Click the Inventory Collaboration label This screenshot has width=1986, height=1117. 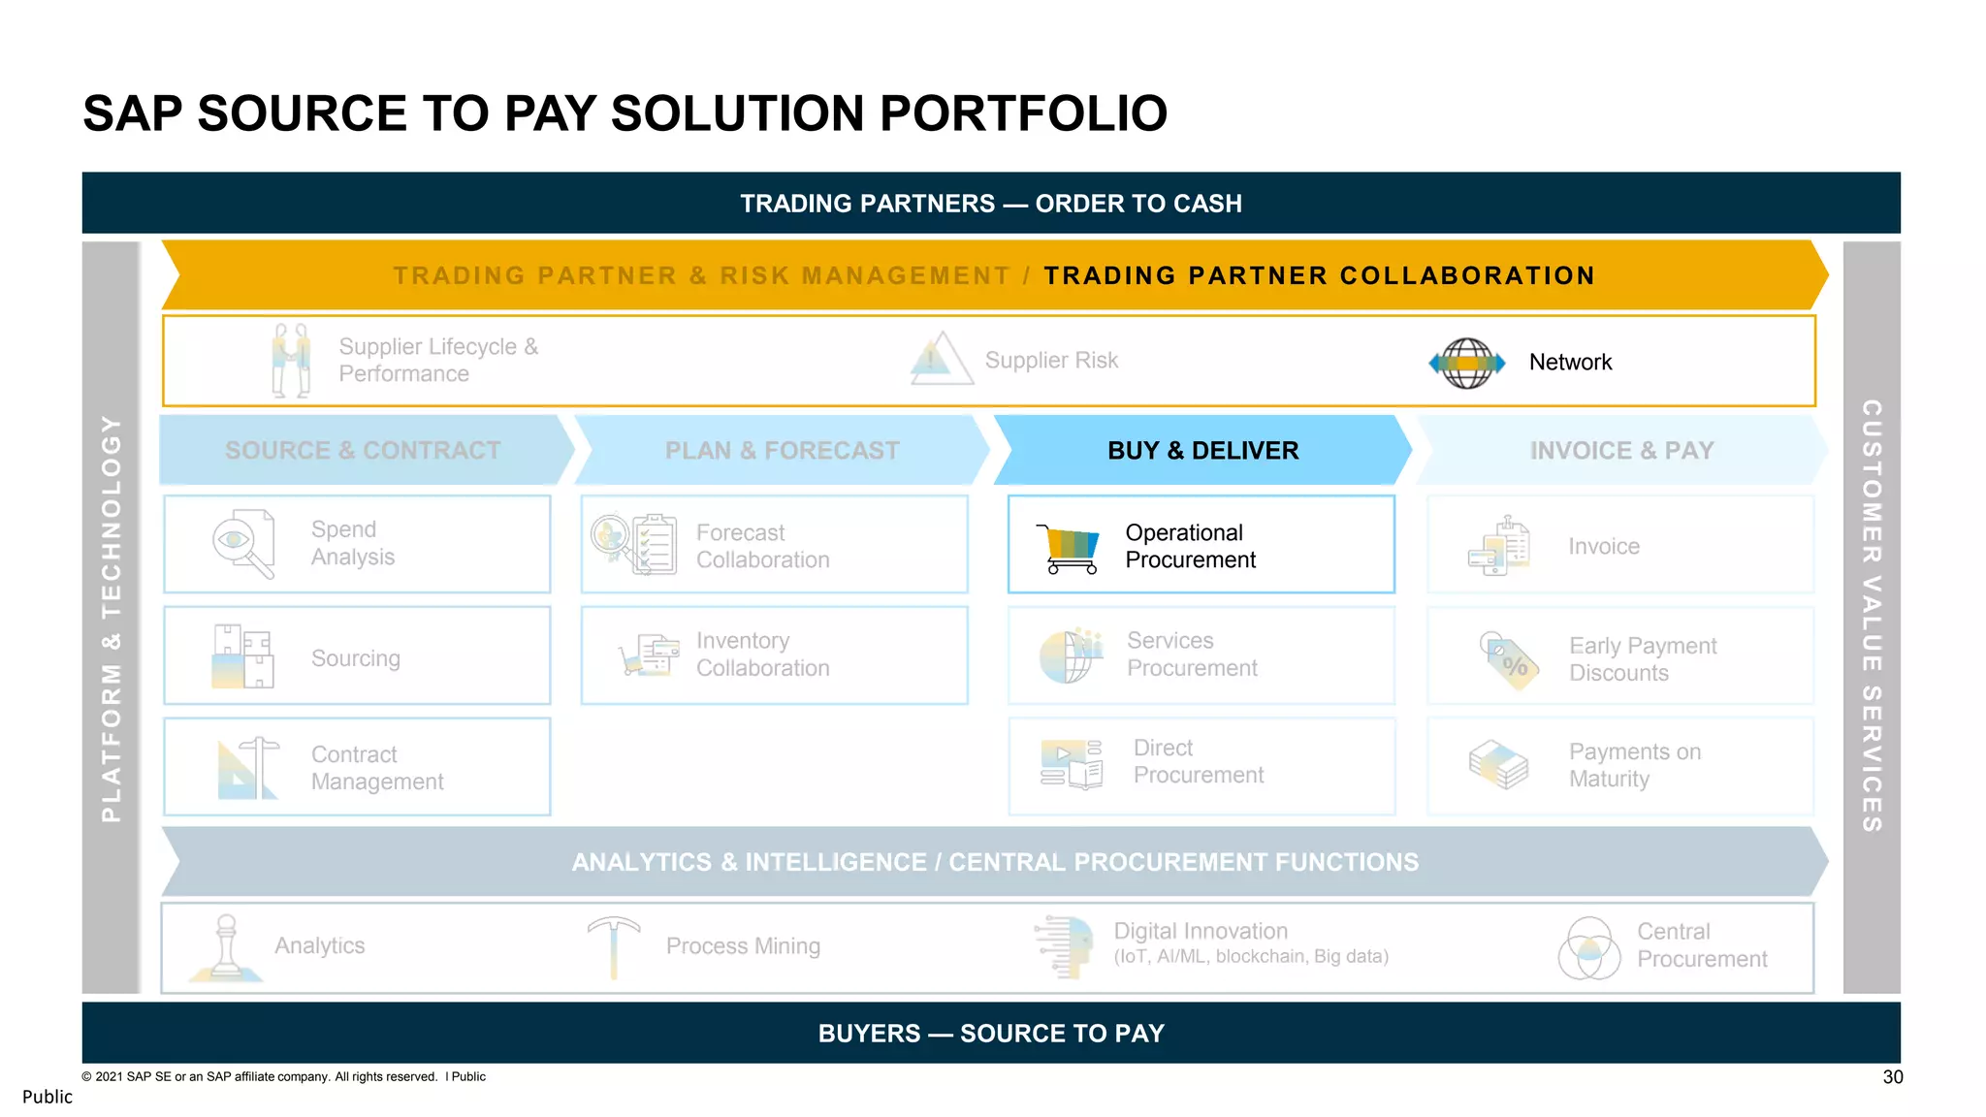coord(763,654)
